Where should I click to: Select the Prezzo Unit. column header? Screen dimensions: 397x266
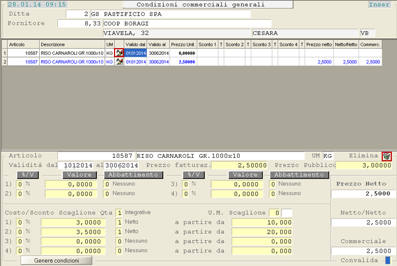(183, 45)
